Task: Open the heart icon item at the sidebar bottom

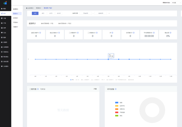Action: pyautogui.click(x=2, y=66)
